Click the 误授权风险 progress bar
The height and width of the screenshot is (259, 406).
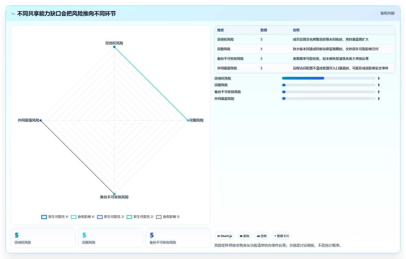(329, 78)
